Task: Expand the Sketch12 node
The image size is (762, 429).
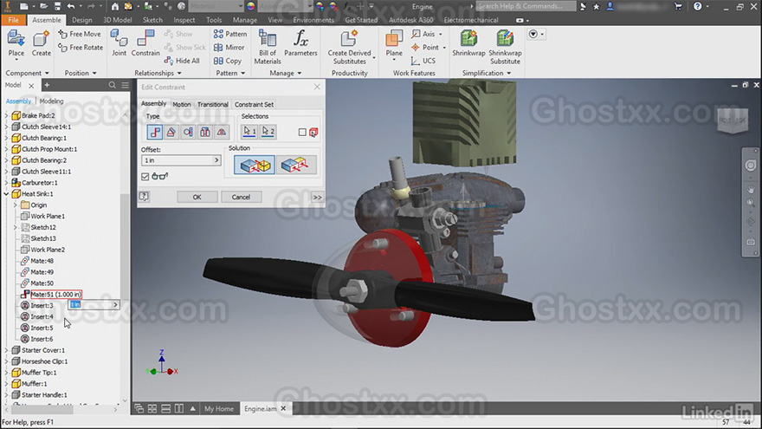Action: tap(16, 227)
